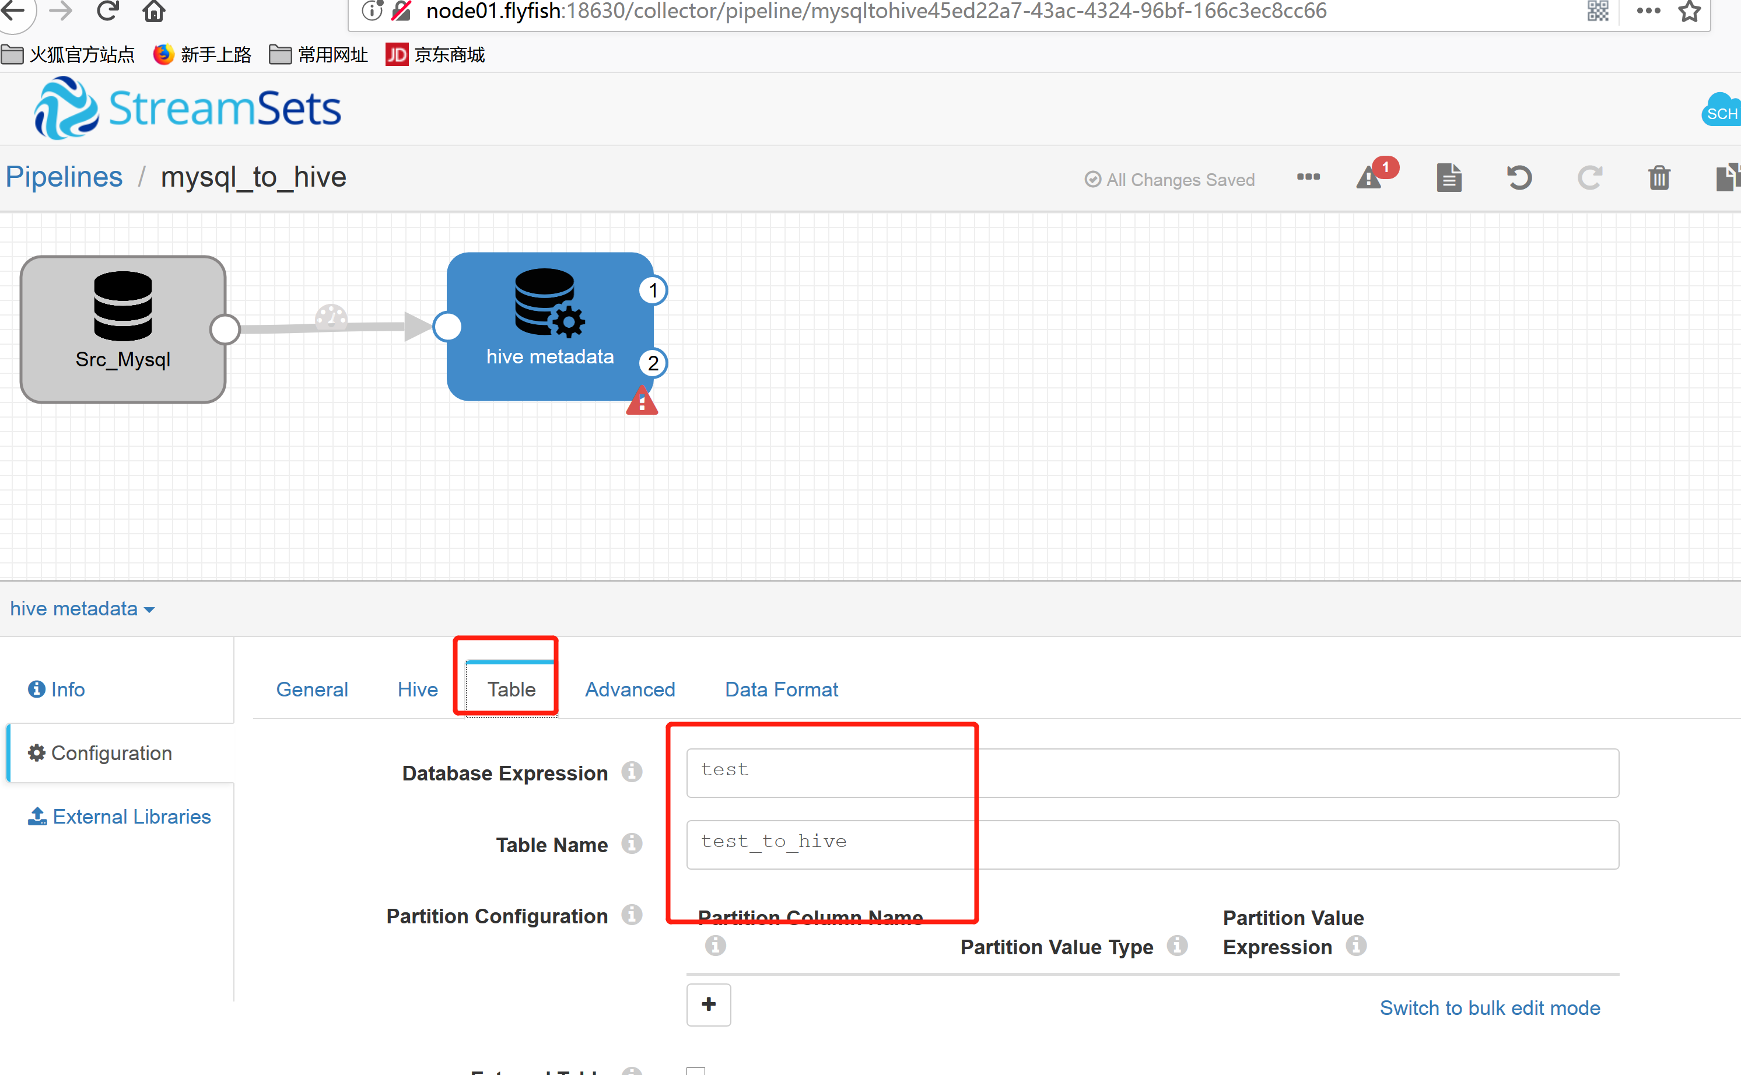Image resolution: width=1741 pixels, height=1075 pixels.
Task: Open the pipeline more-options ellipsis menu
Action: point(1308,177)
